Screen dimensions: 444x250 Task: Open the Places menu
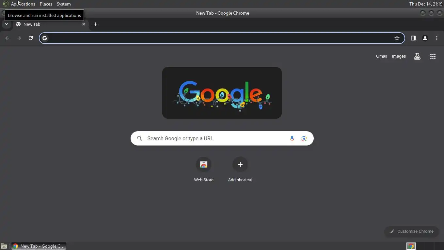[x=46, y=4]
